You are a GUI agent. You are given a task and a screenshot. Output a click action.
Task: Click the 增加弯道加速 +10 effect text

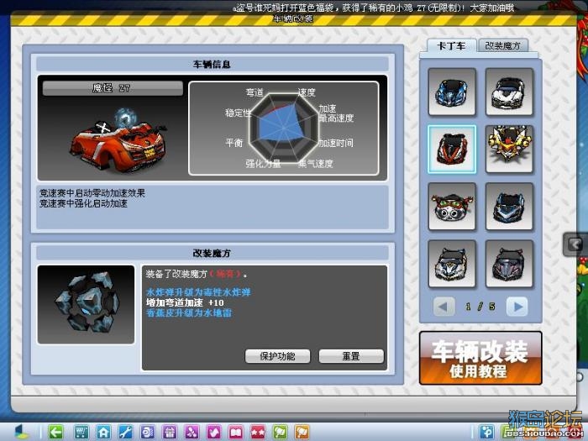click(185, 302)
